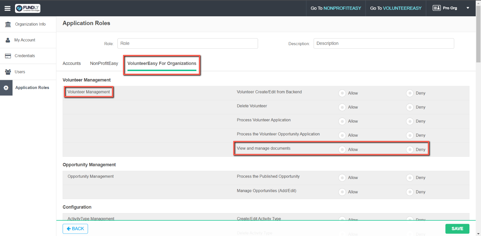Open the hamburger menu icon
The image size is (481, 236).
pyautogui.click(x=8, y=8)
